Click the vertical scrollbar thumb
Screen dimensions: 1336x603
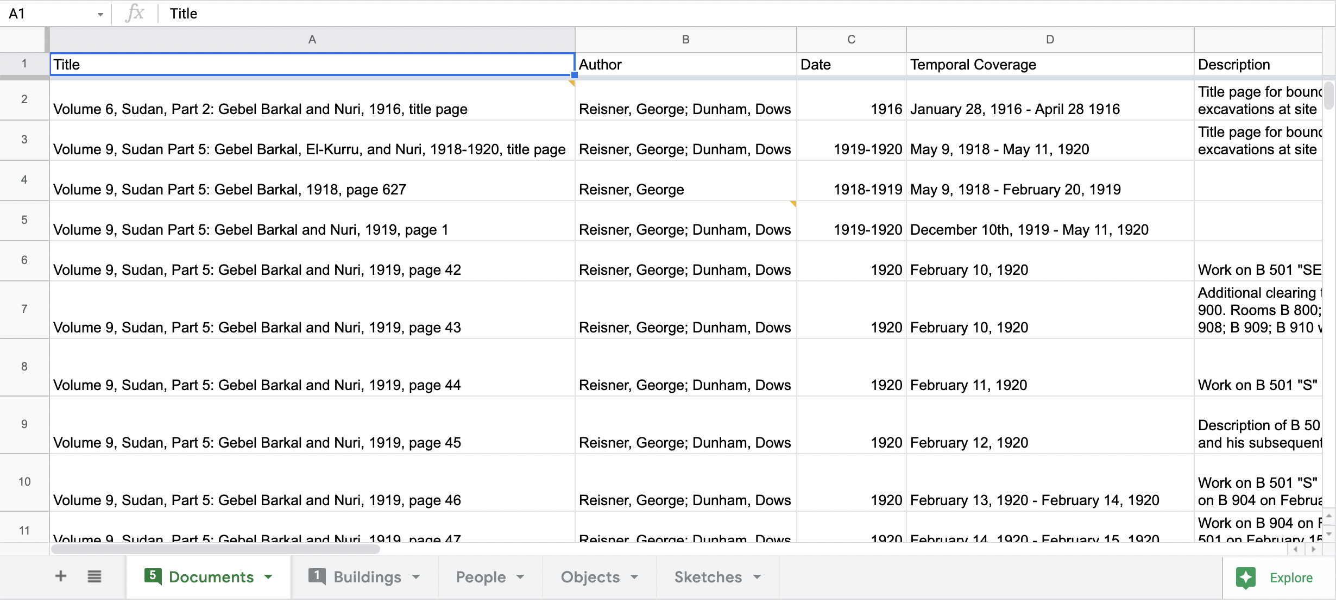point(1329,95)
